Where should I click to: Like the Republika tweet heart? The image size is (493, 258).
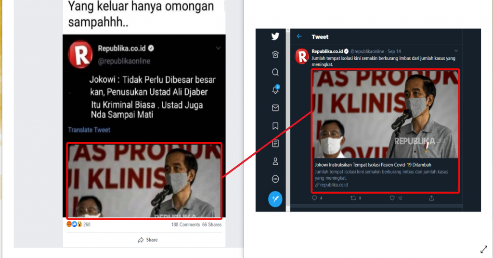coord(392,198)
